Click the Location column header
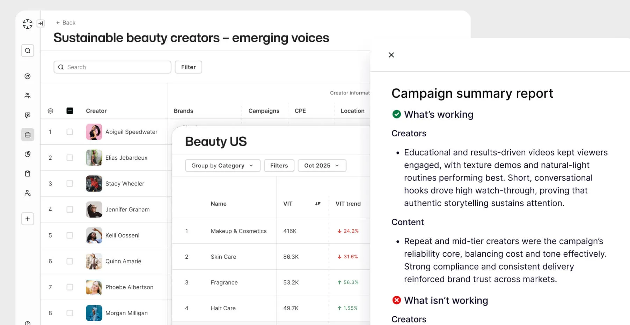The height and width of the screenshot is (325, 630). tap(352, 111)
